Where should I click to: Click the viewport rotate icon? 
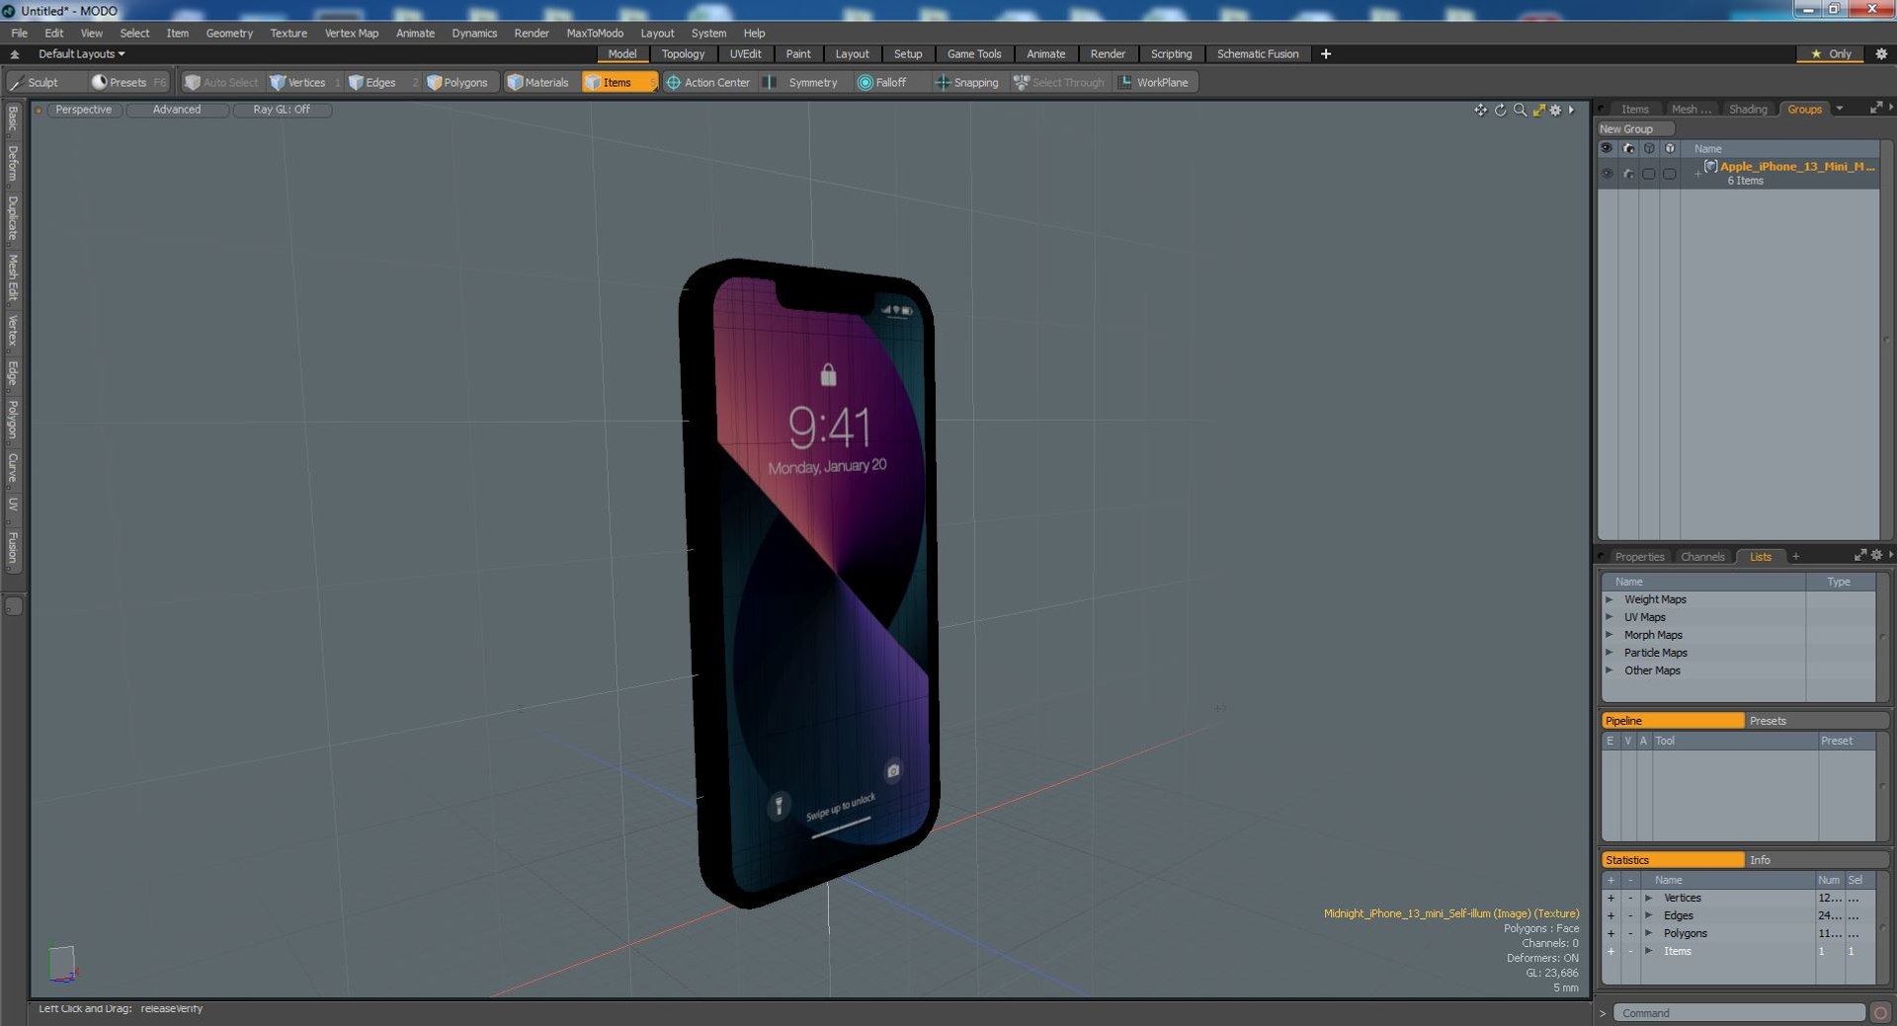(x=1500, y=110)
